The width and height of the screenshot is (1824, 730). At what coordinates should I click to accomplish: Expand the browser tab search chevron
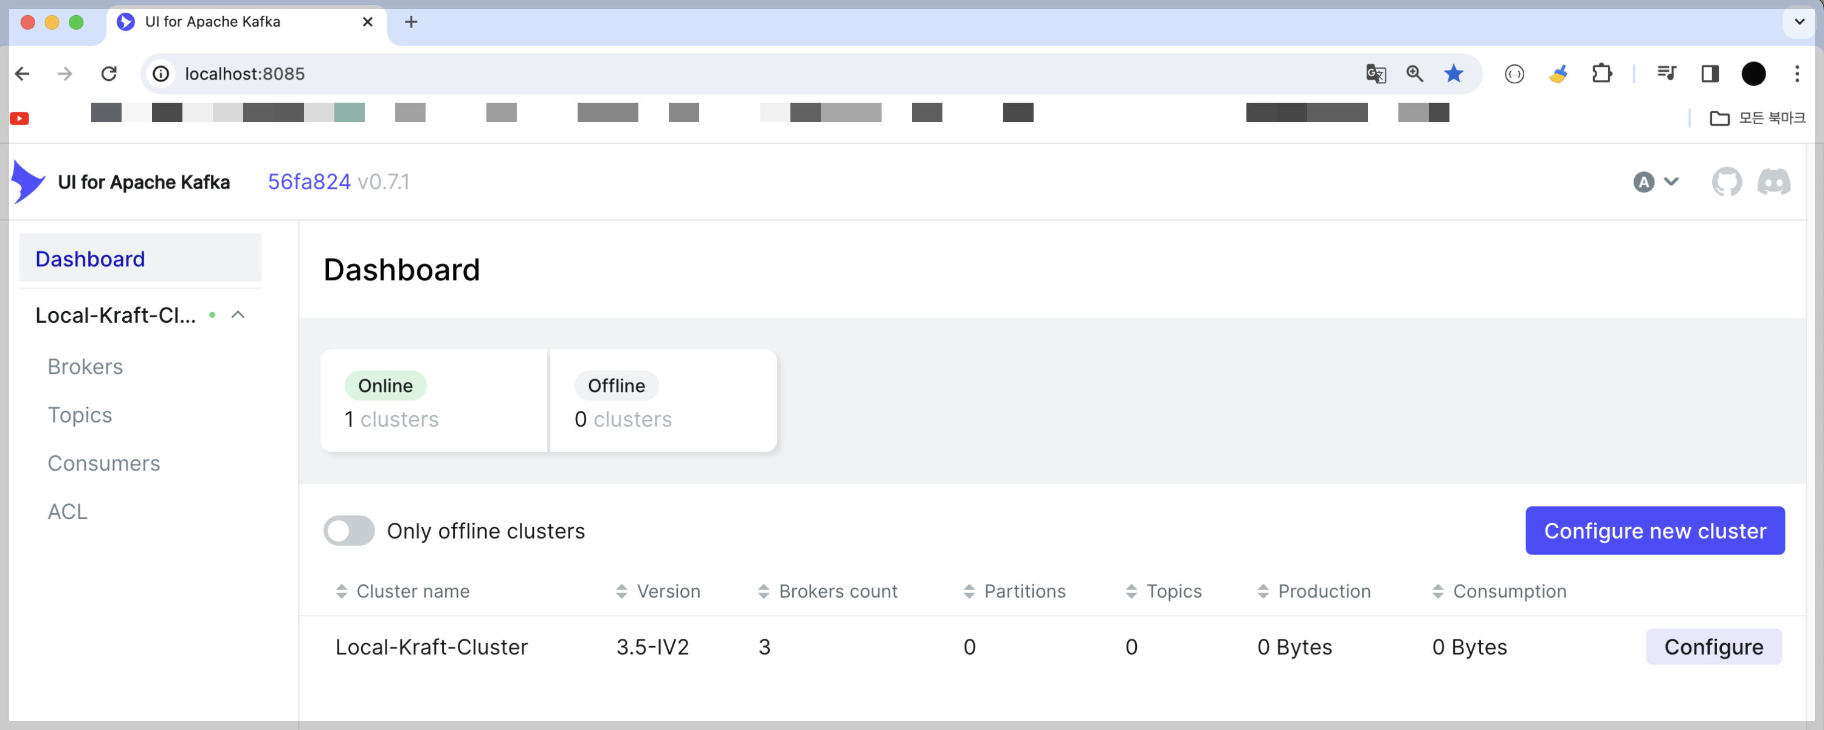point(1798,22)
